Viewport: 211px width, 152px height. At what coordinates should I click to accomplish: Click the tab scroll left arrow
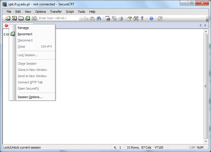[x=200, y=25]
